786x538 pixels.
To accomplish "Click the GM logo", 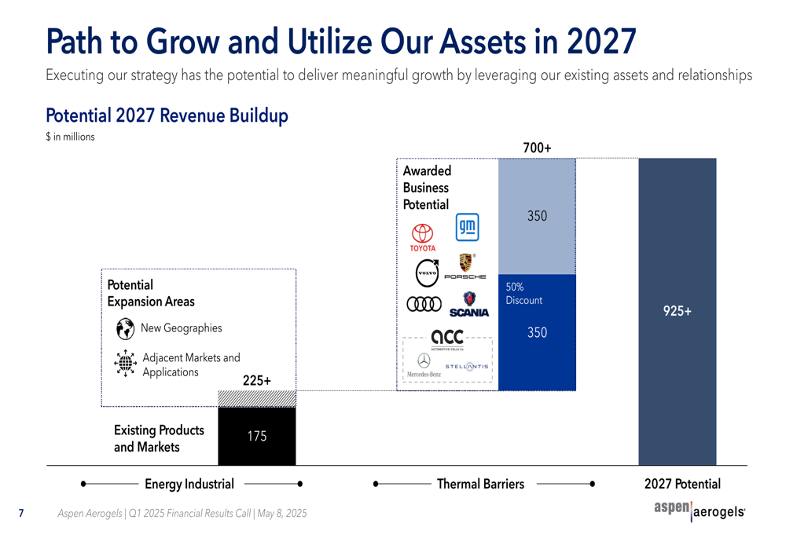I will click(467, 227).
